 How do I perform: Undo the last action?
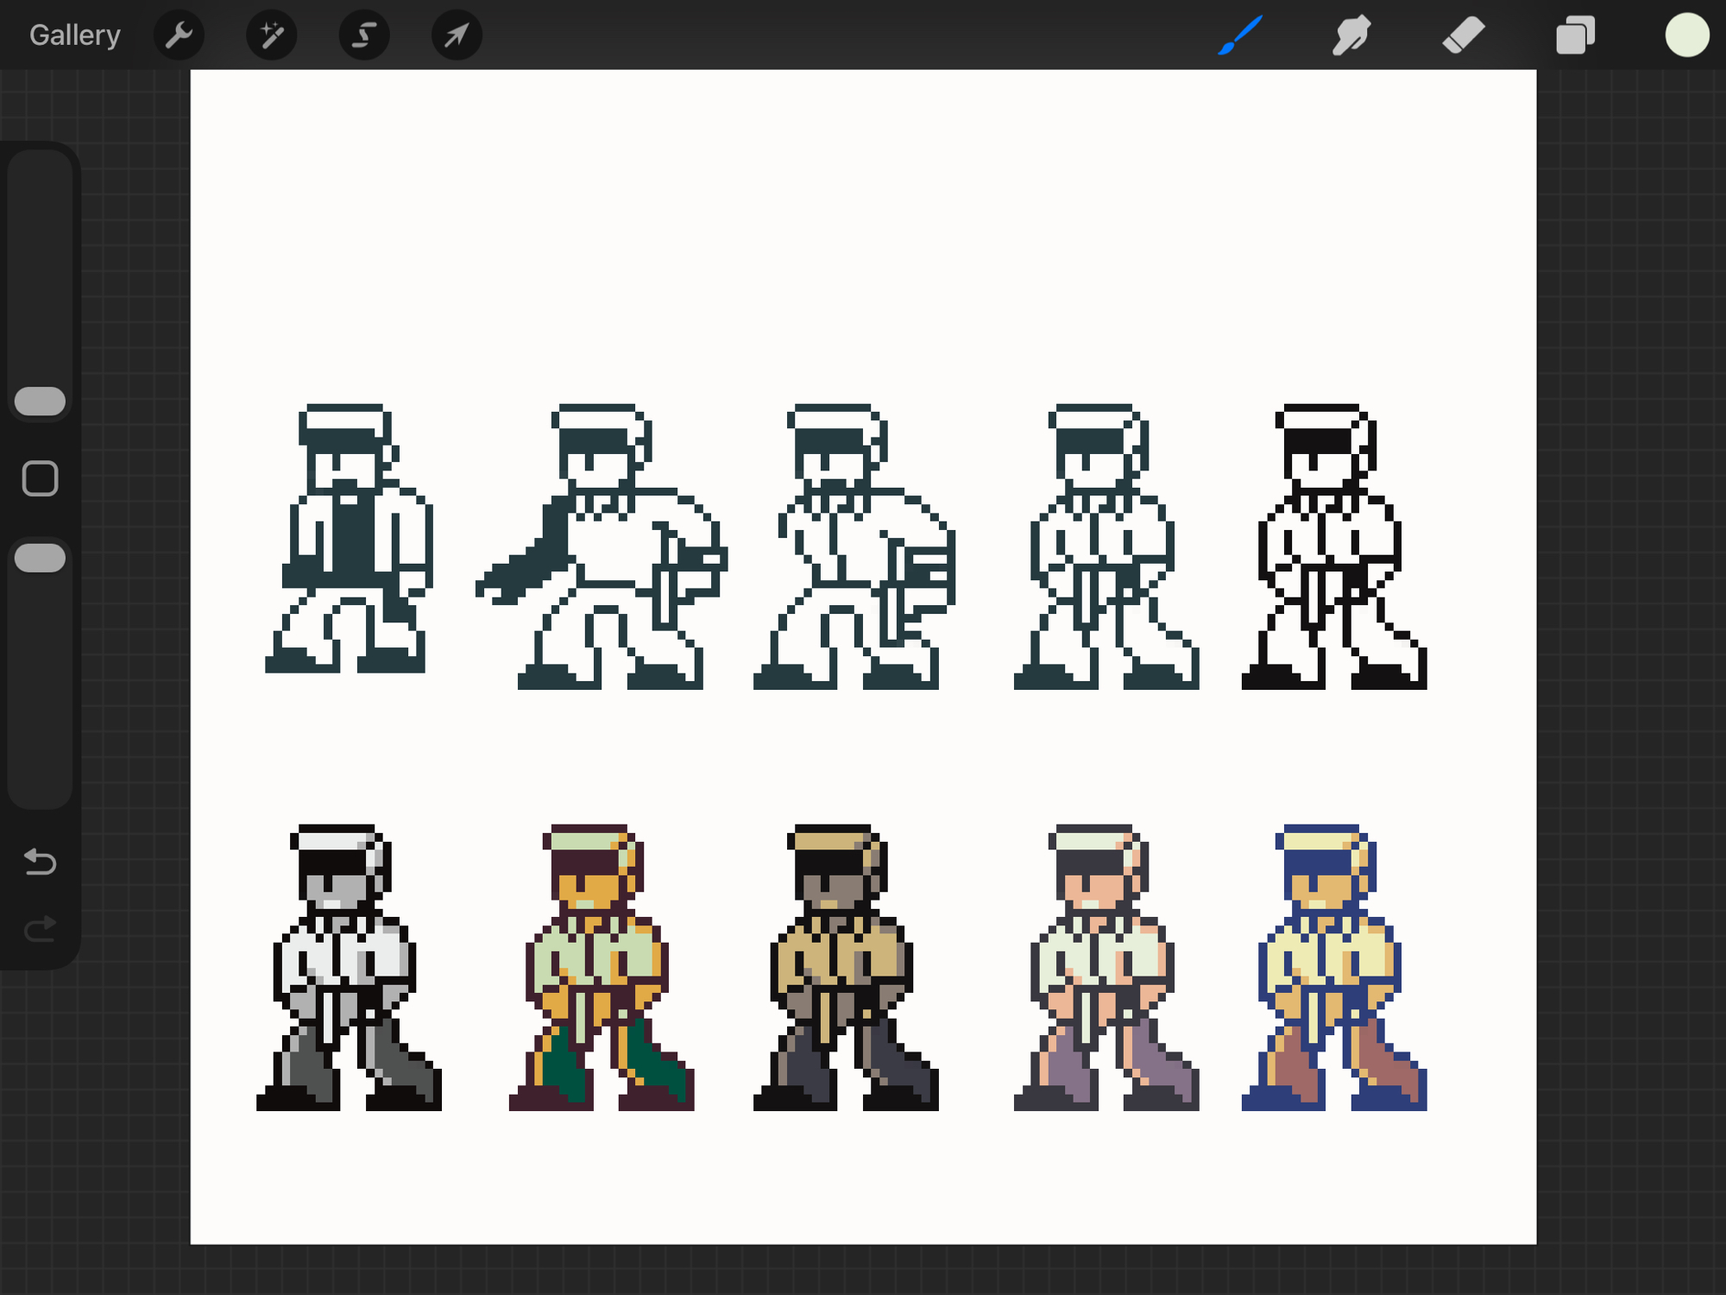pyautogui.click(x=41, y=862)
